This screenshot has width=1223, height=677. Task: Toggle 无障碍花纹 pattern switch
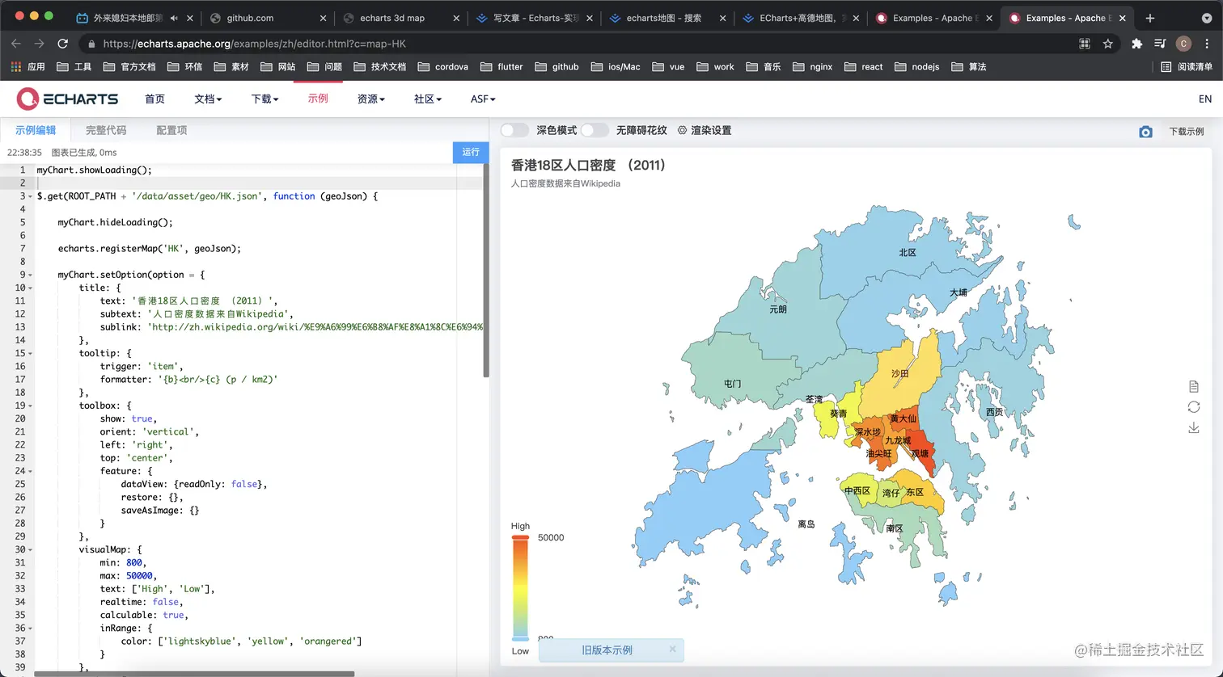(595, 130)
